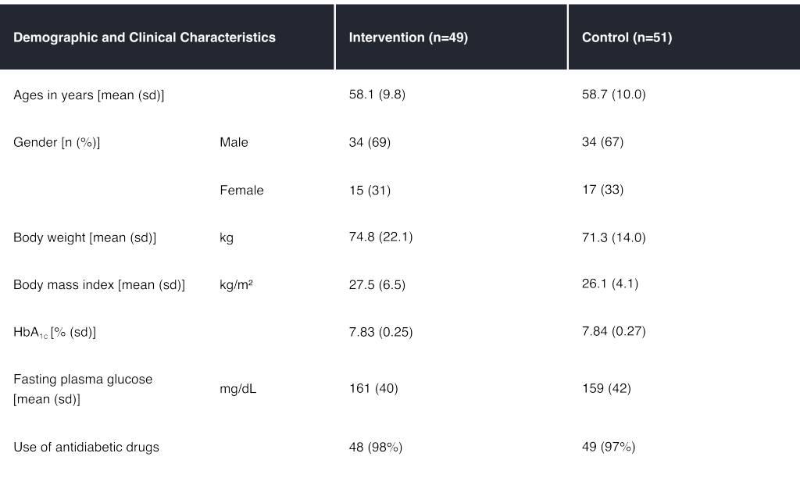Select the Control (n=51) column header
The image size is (800, 478).
pos(627,37)
